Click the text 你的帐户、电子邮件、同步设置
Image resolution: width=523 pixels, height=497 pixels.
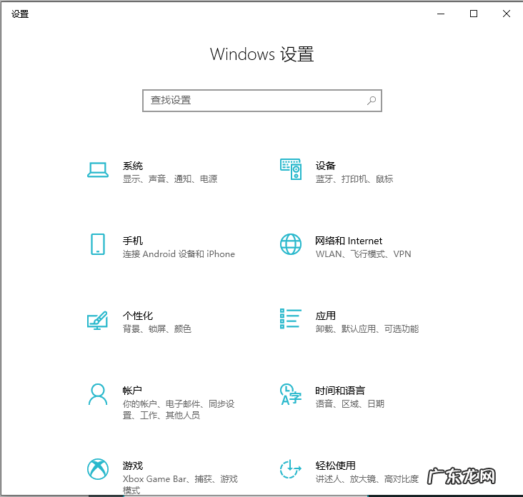click(179, 409)
